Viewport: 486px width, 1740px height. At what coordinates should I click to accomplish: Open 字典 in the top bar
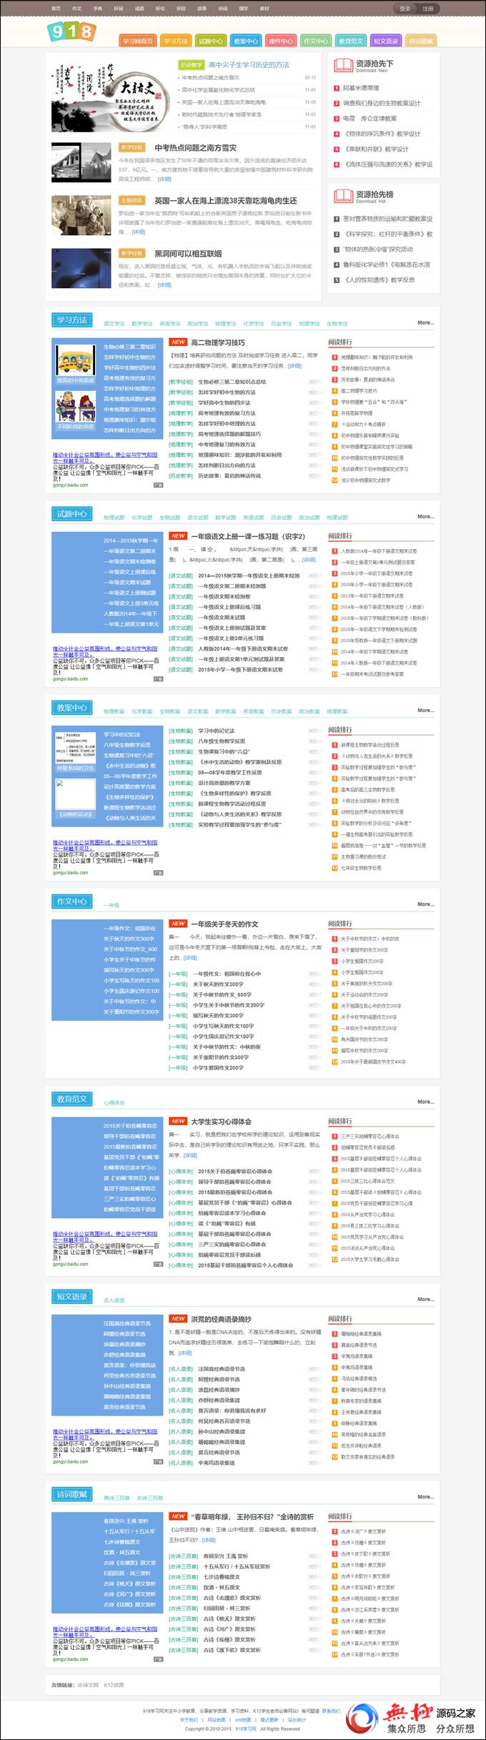(97, 9)
